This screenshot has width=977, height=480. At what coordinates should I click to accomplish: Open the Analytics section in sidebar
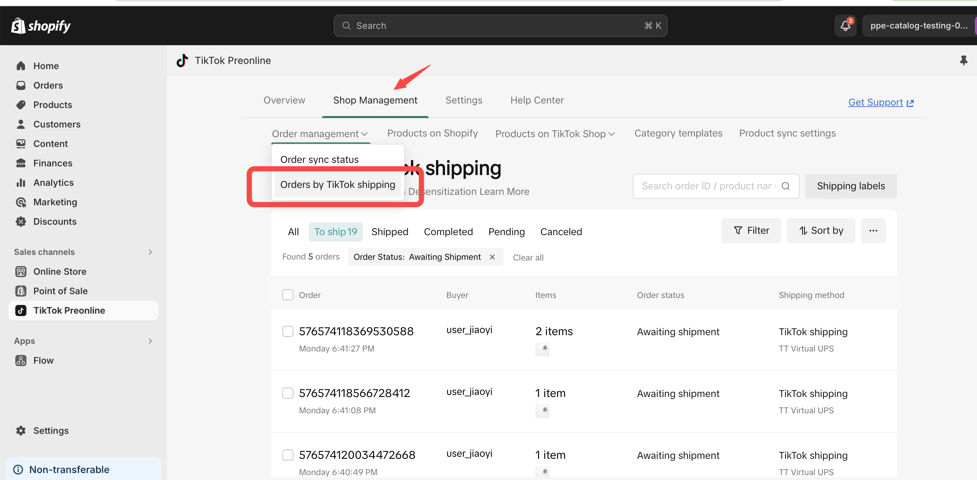53,183
